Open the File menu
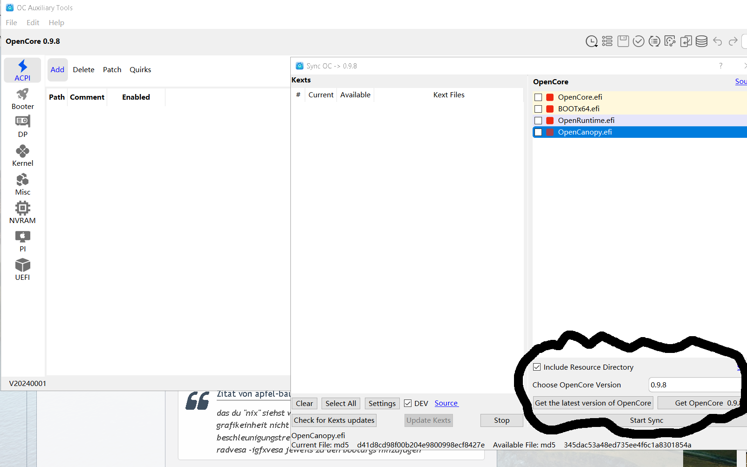The height and width of the screenshot is (467, 747). [11, 22]
